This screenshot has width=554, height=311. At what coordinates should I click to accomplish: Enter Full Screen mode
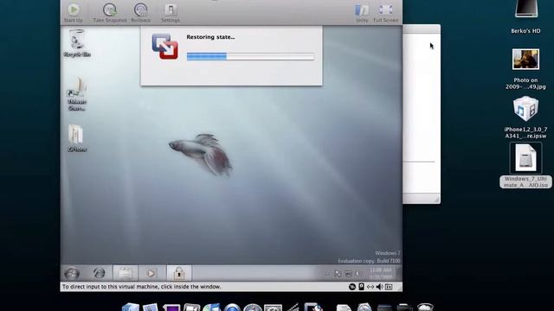[x=385, y=13]
